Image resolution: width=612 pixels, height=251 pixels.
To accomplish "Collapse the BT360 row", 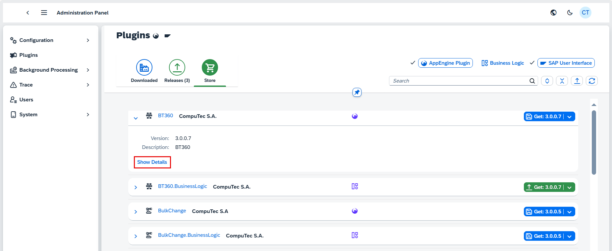I will pos(136,118).
